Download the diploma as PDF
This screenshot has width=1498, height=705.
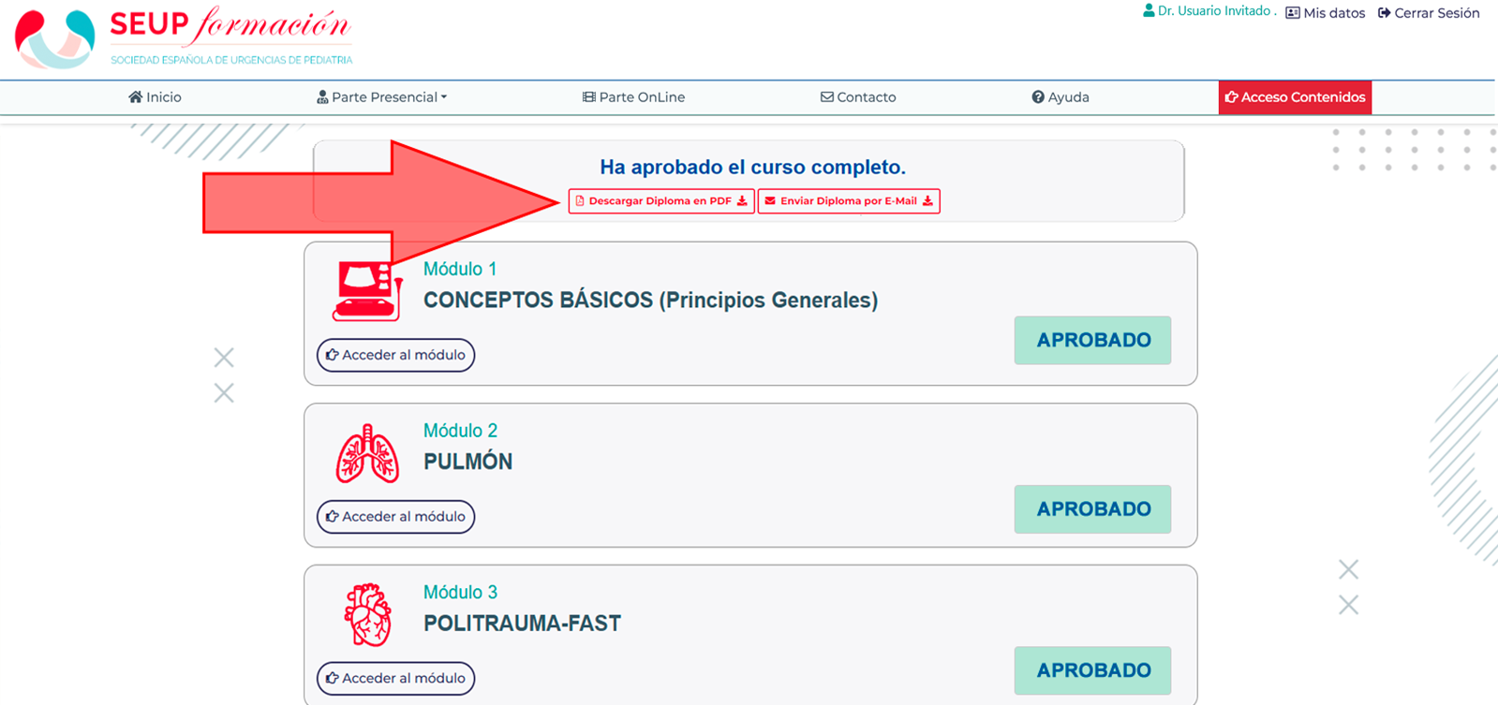660,201
